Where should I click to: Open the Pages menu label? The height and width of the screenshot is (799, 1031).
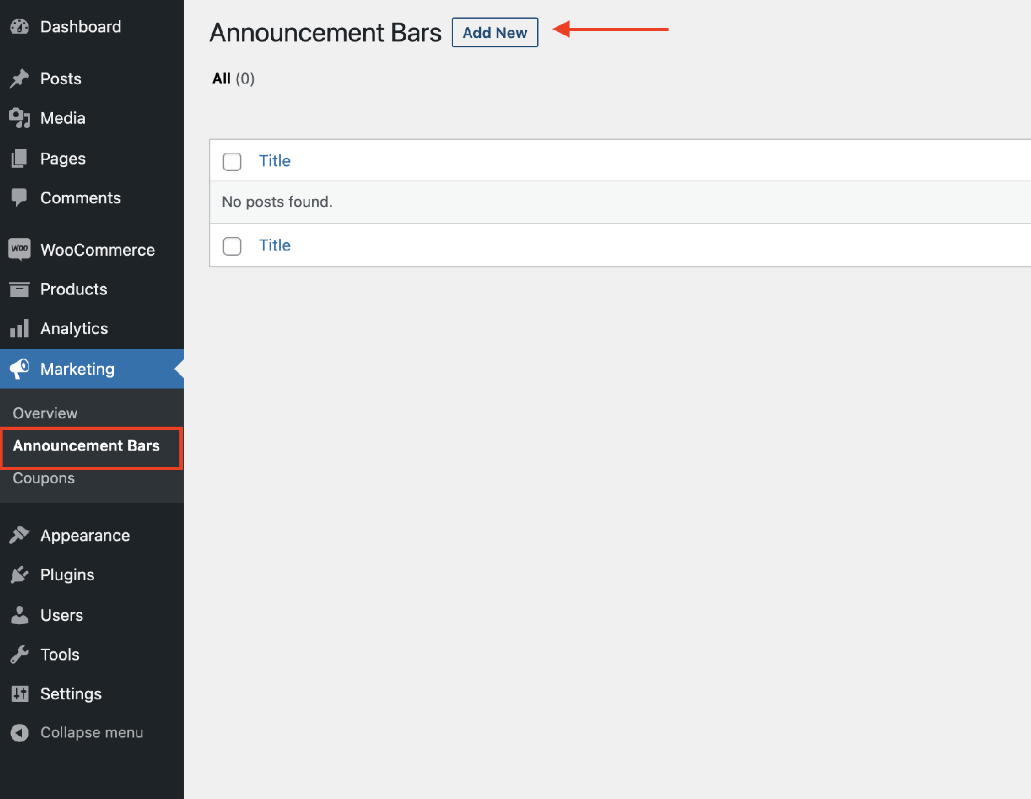(63, 159)
